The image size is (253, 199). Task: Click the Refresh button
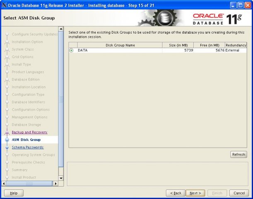[239, 154]
